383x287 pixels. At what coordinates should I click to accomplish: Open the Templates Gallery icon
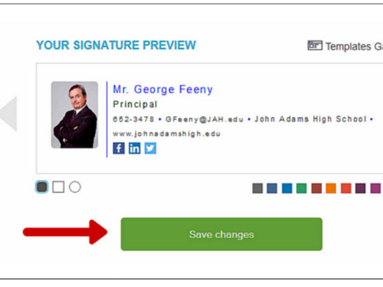315,45
